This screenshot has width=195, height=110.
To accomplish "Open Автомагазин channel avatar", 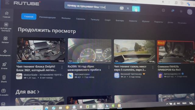I will coord(70,76).
